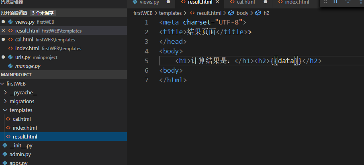The image size is (364, 165).
Task: Click line number 5 in the gutter
Action: pos(146,61)
